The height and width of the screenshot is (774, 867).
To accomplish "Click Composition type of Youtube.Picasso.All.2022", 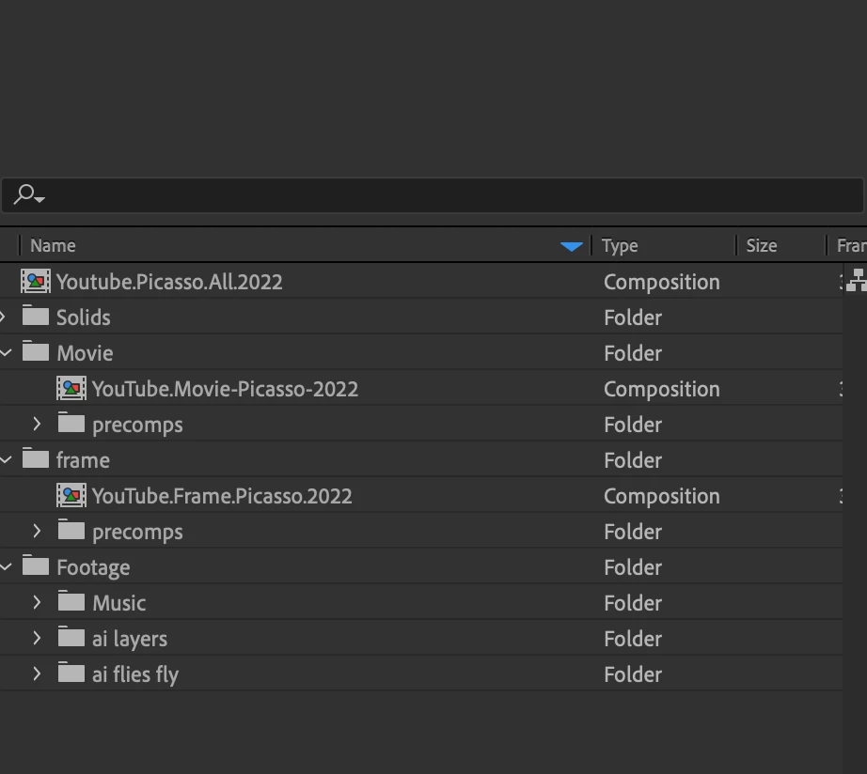I will point(661,283).
